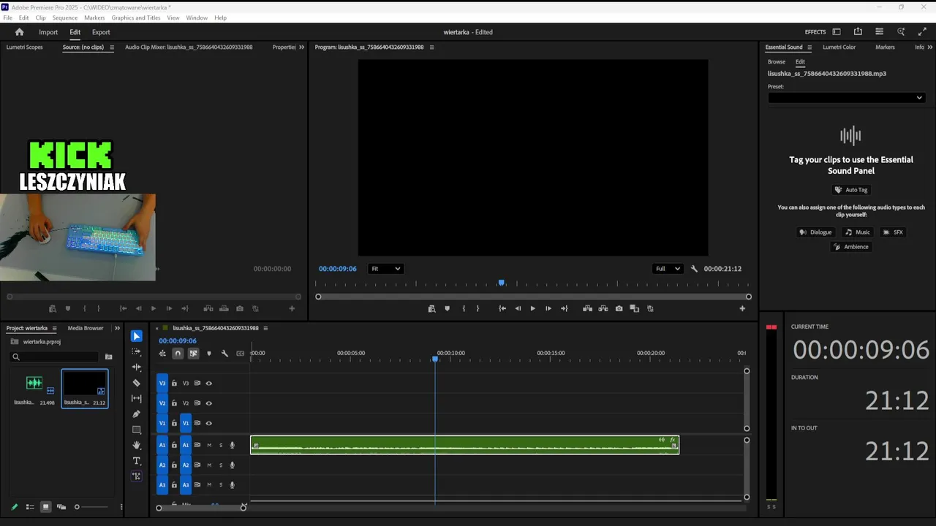Play the sequence in Program monitor
The width and height of the screenshot is (936, 526).
[x=532, y=308]
